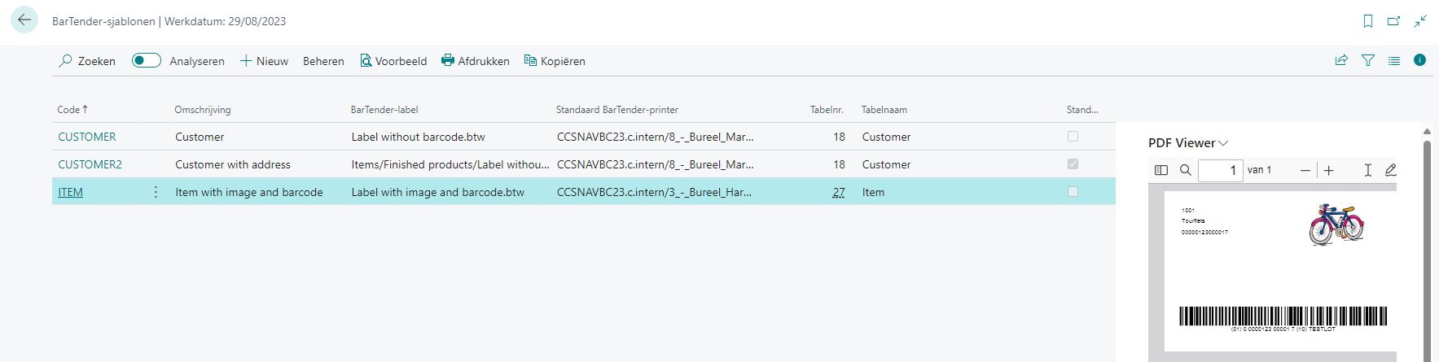Toggle the PDF viewer sidebar icon
This screenshot has width=1439, height=362.
pyautogui.click(x=1161, y=170)
